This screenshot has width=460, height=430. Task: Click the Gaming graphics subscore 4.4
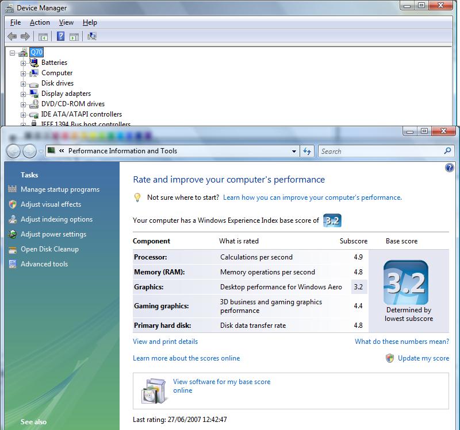(x=358, y=306)
